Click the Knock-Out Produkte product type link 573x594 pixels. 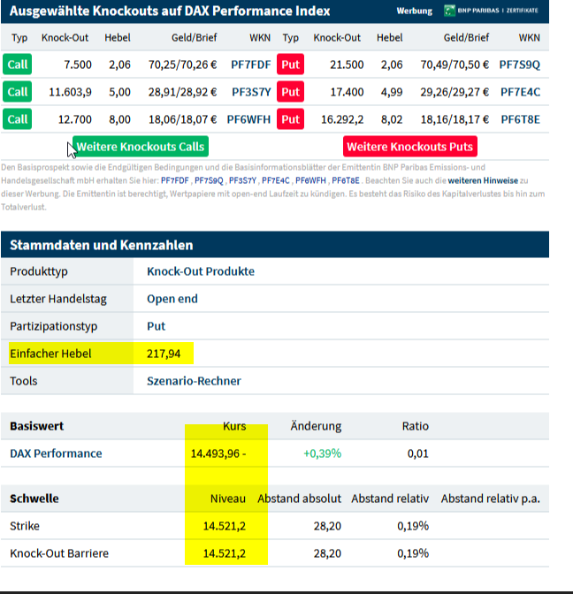click(x=200, y=271)
